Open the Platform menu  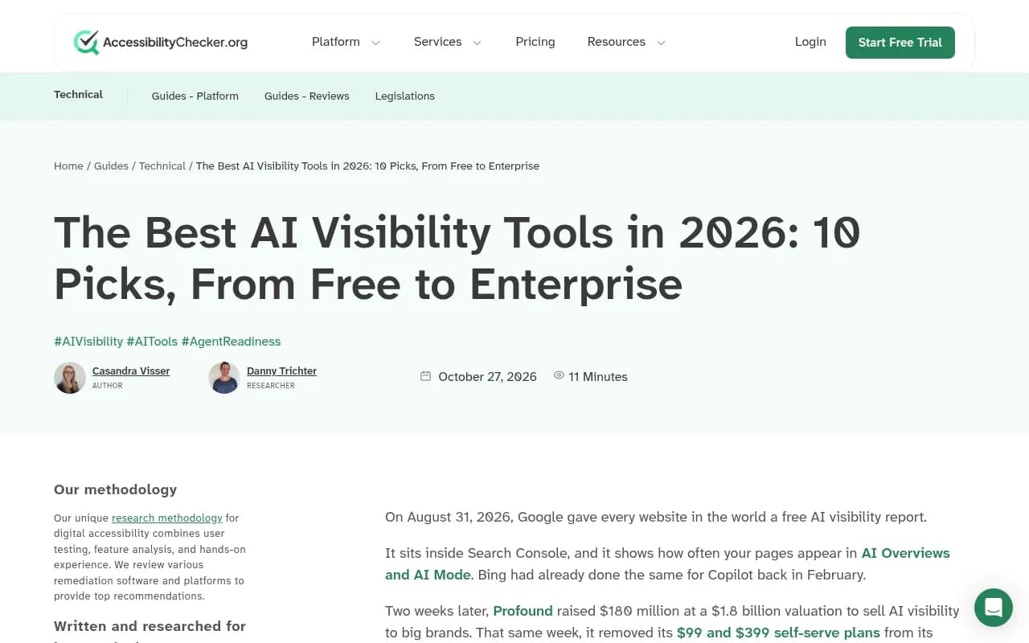[x=336, y=42]
